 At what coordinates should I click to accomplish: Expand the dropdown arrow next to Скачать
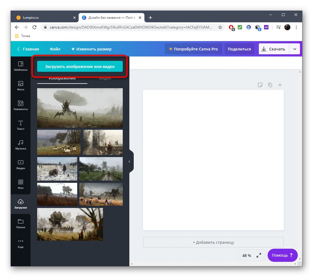click(x=295, y=49)
